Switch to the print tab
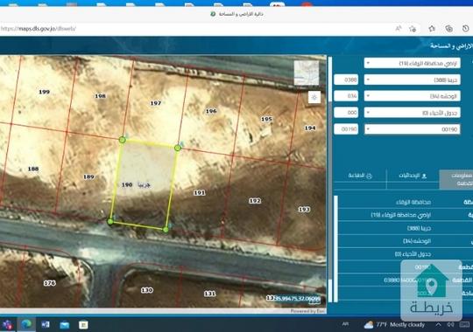This screenshot has height=332, width=473. (x=360, y=176)
